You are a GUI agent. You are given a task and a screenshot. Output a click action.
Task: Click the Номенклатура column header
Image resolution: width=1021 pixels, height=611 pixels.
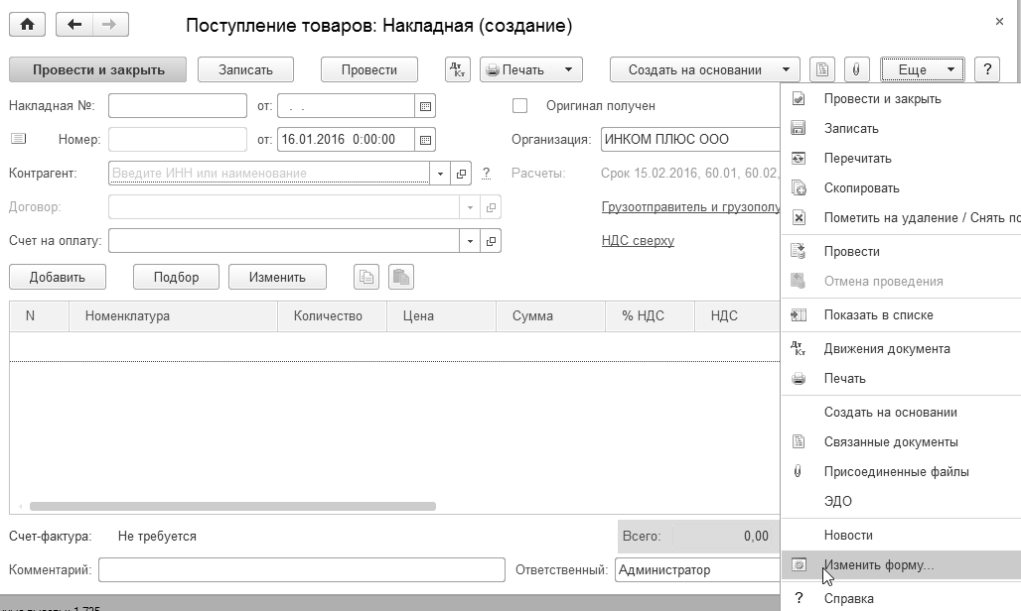(x=173, y=315)
